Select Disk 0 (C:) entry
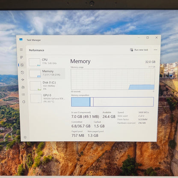178x178 pixels. [x=47, y=86]
